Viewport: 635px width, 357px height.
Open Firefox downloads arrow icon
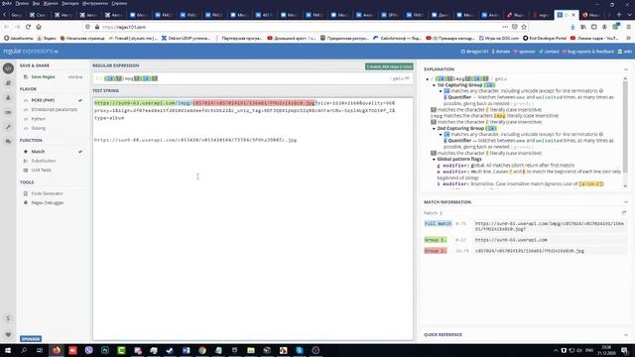coord(572,27)
